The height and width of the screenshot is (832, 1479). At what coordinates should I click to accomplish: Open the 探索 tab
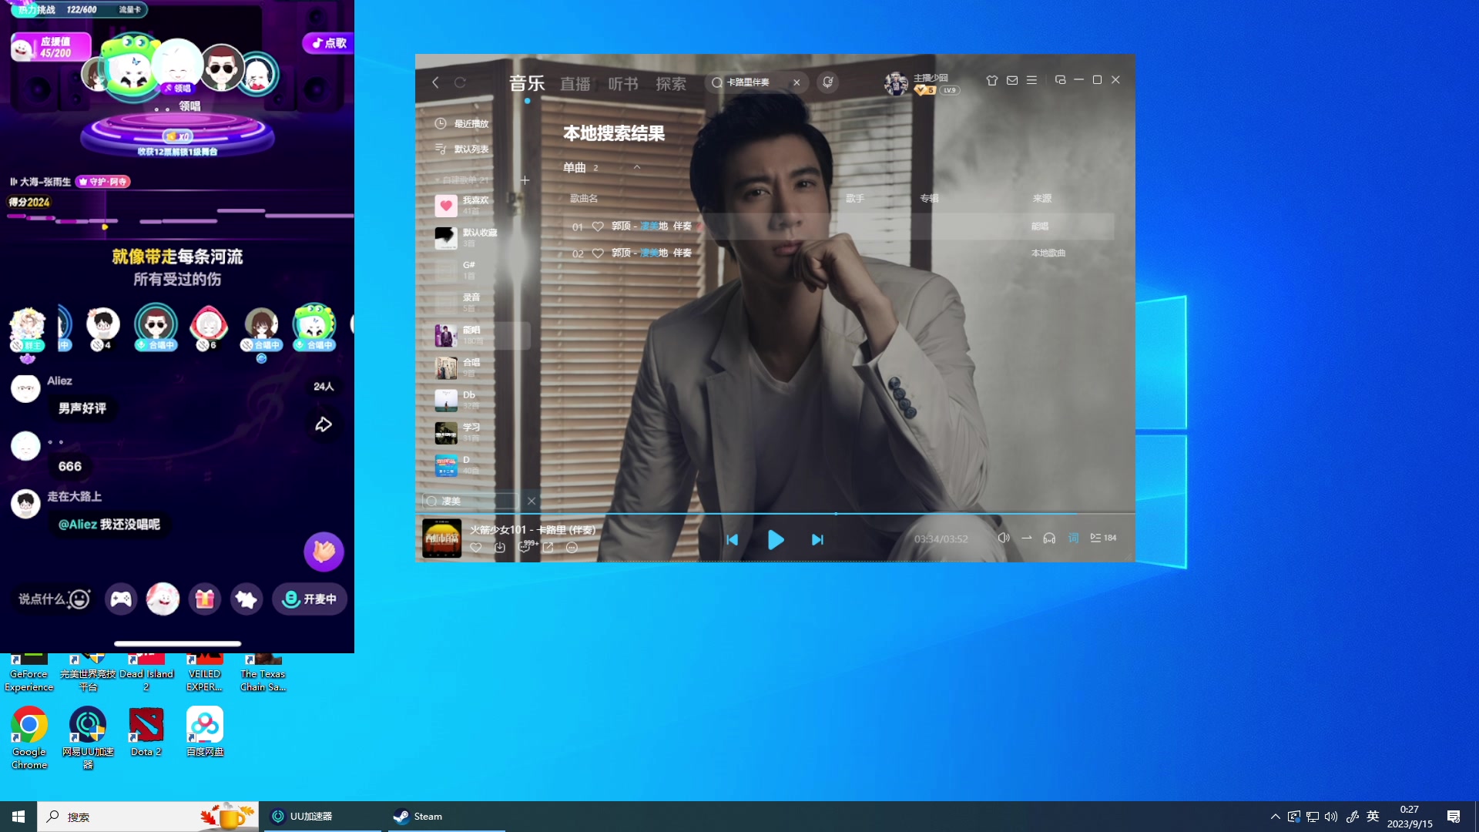point(671,83)
